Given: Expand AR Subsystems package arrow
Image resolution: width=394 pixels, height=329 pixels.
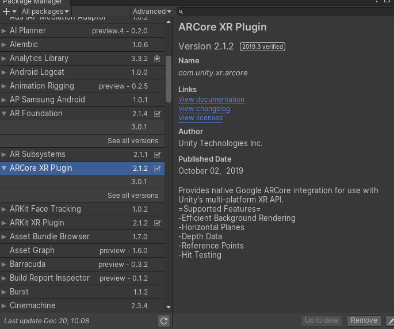Looking at the screenshot, I should click(4, 155).
